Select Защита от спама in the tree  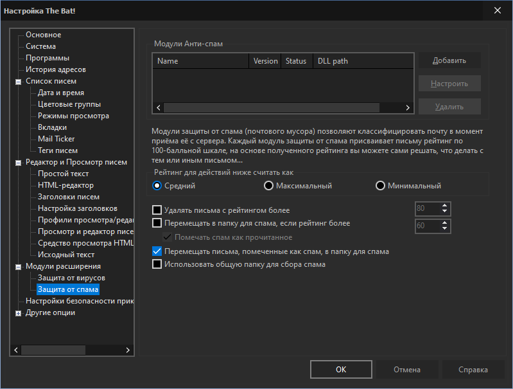tap(68, 289)
